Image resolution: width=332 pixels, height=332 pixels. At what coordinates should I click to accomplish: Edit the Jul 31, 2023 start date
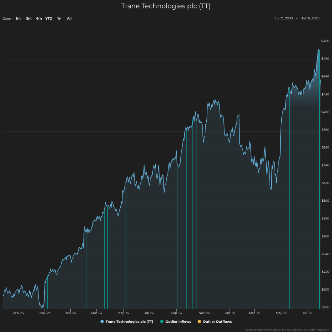coord(284,18)
